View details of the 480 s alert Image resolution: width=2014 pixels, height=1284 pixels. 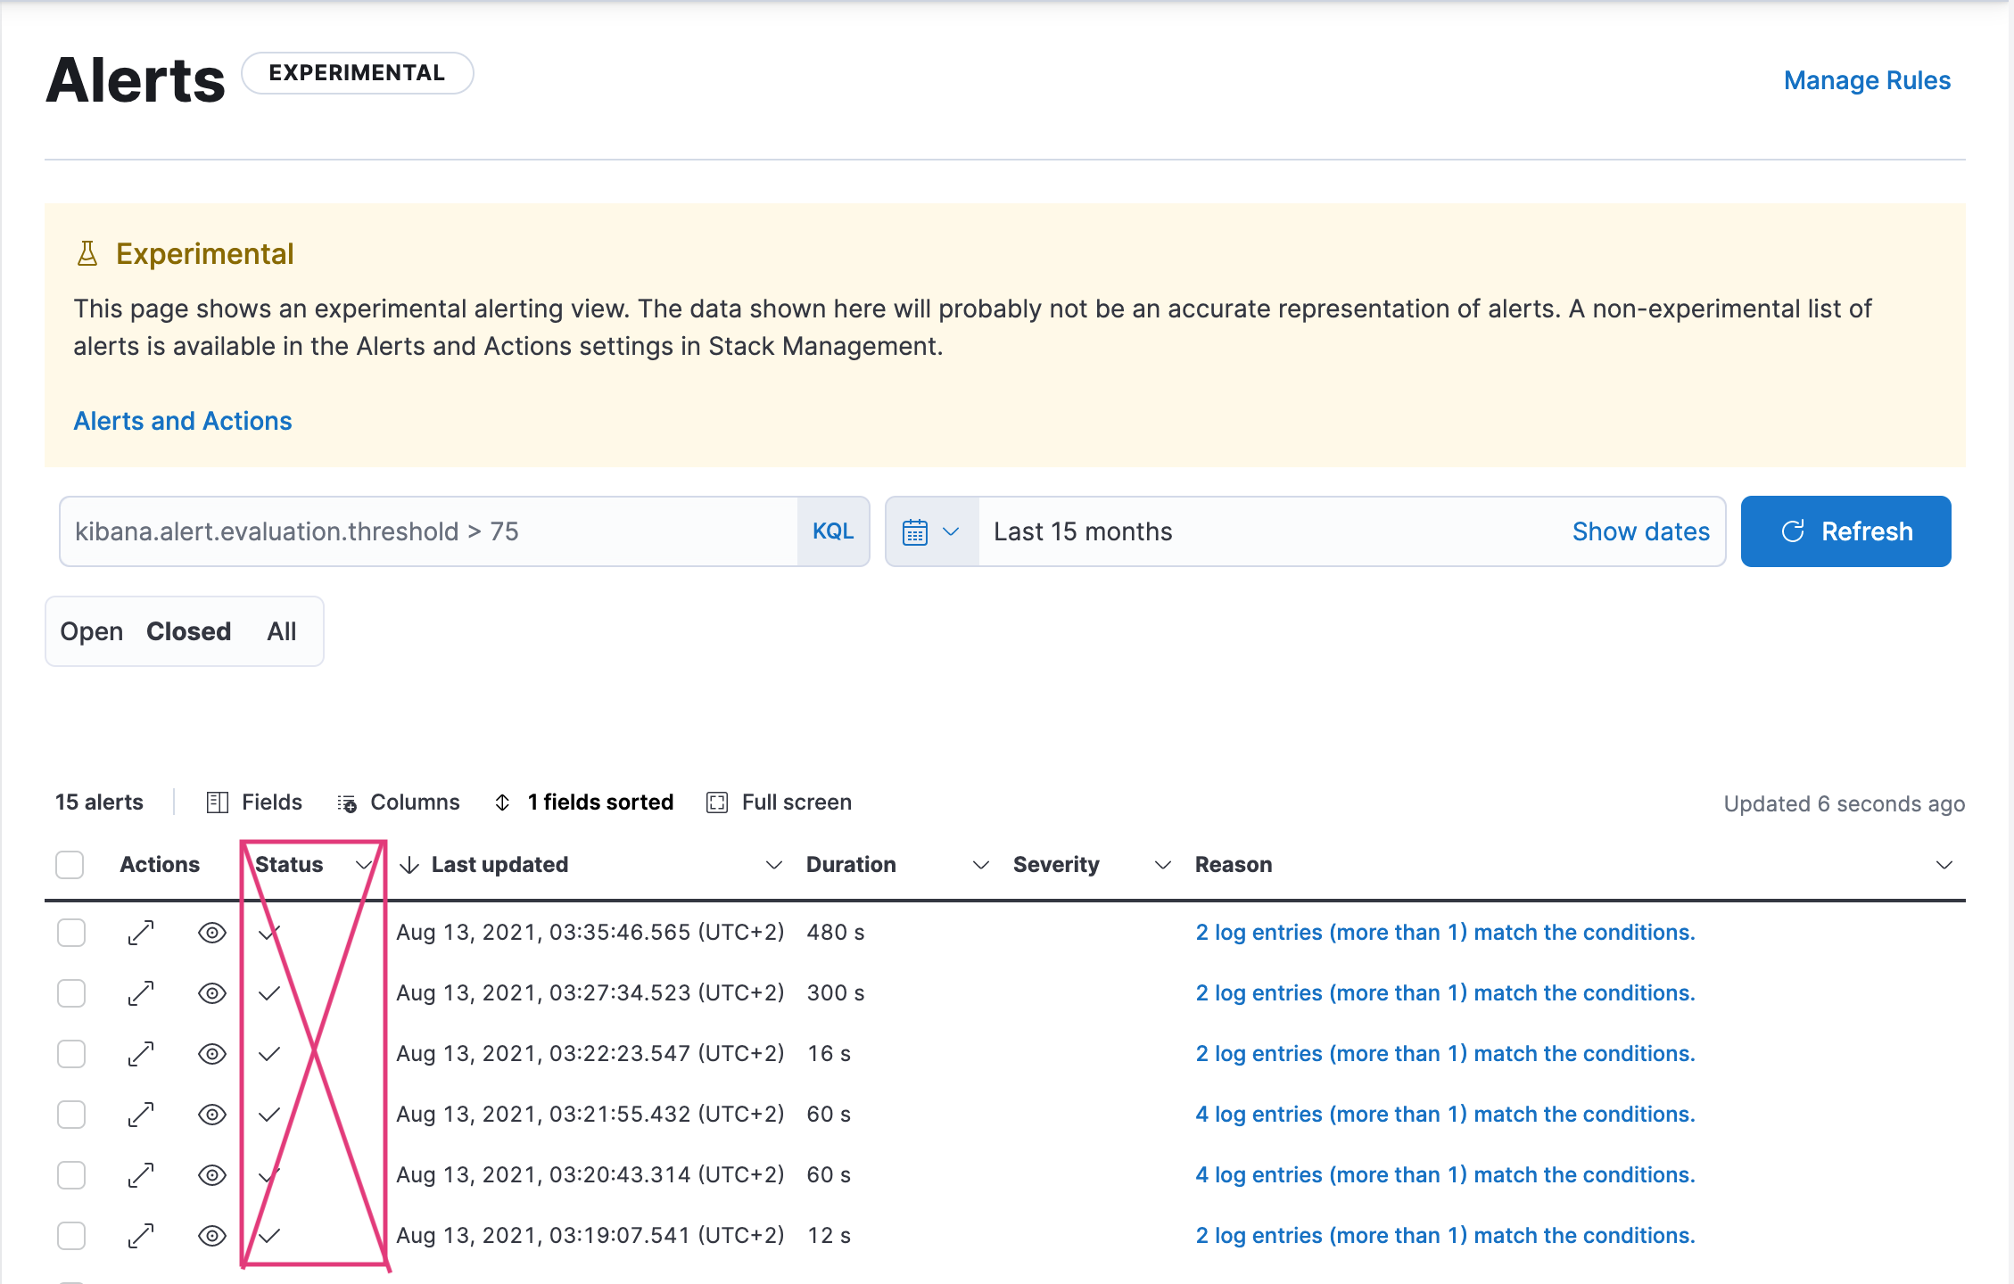tap(211, 932)
